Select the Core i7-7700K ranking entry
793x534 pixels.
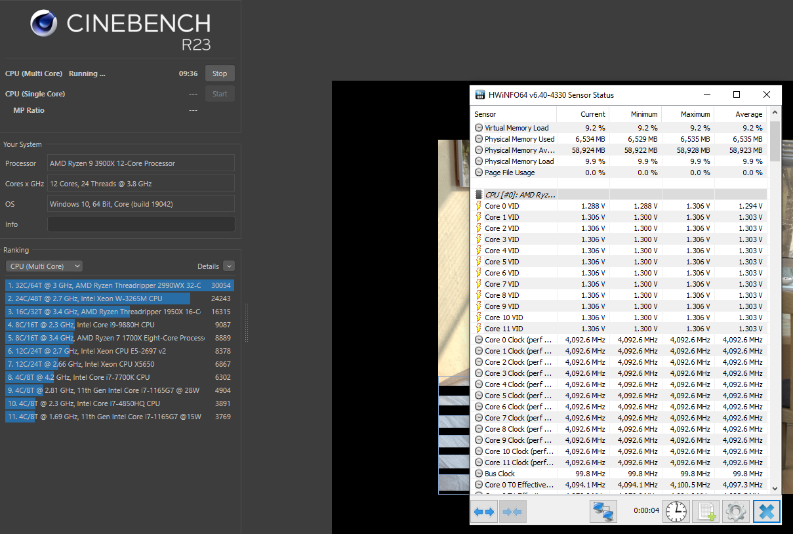(x=119, y=377)
